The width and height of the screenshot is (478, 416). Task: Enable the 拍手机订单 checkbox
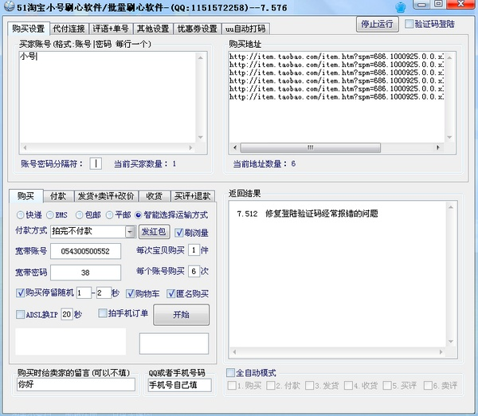click(x=103, y=313)
